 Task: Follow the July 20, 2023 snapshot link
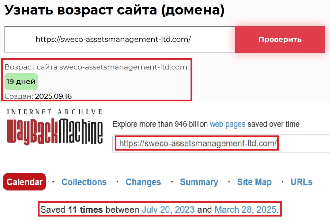pos(168,209)
